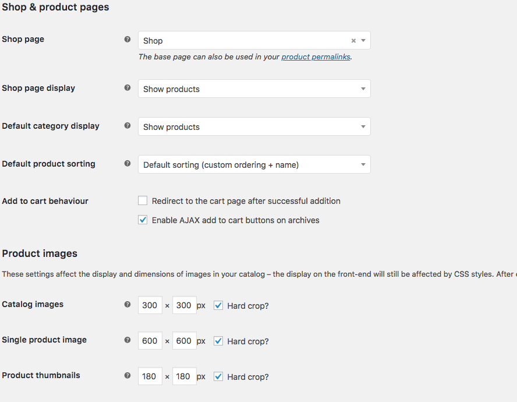This screenshot has height=402, width=517.
Task: Click 'Enable AJAX add to cart' label text
Action: tap(235, 220)
